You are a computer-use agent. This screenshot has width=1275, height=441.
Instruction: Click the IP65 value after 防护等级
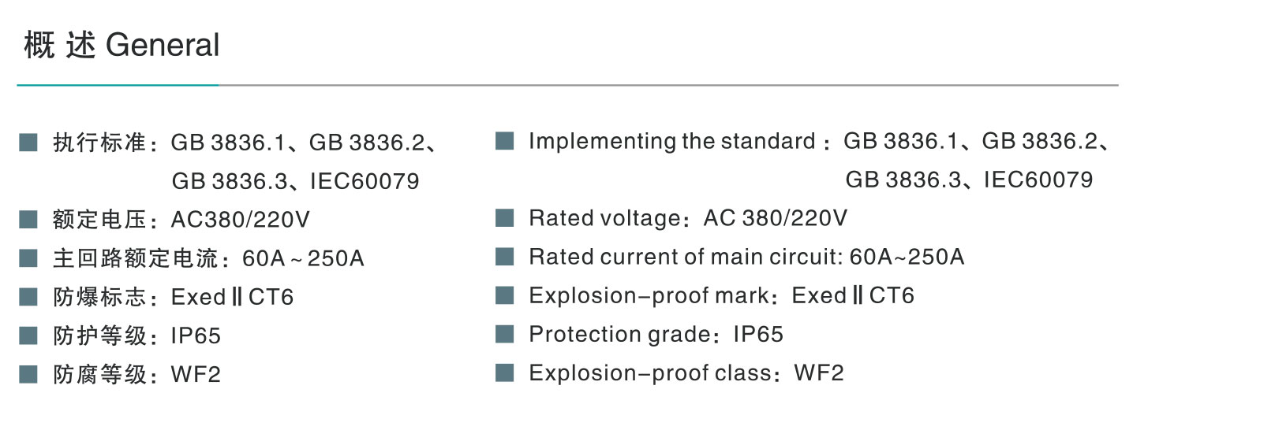pos(196,335)
